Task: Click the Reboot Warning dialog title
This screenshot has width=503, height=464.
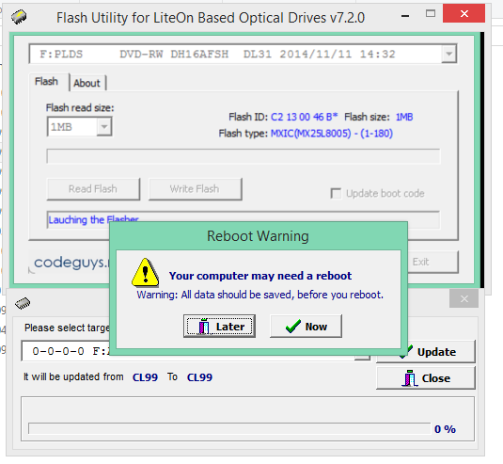Action: click(x=258, y=236)
